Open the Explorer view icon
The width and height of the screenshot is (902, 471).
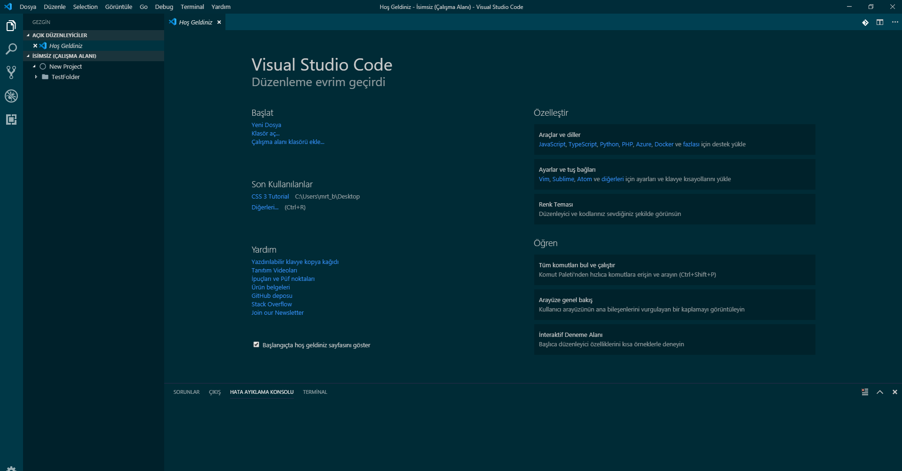pyautogui.click(x=11, y=25)
